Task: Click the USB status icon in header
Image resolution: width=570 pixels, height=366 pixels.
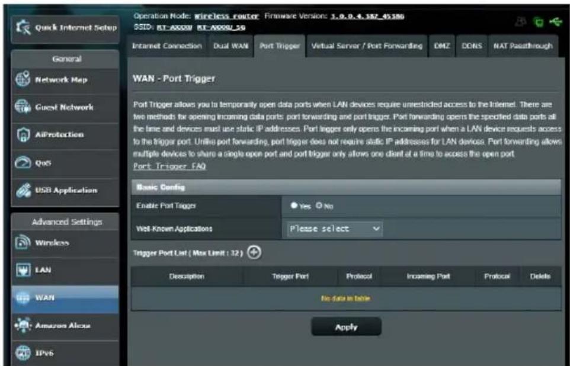Action: point(556,23)
